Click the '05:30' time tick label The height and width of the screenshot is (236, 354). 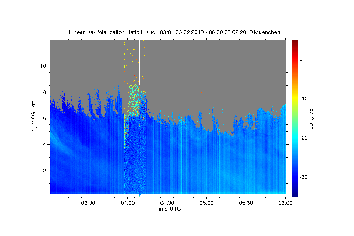pyautogui.click(x=246, y=203)
